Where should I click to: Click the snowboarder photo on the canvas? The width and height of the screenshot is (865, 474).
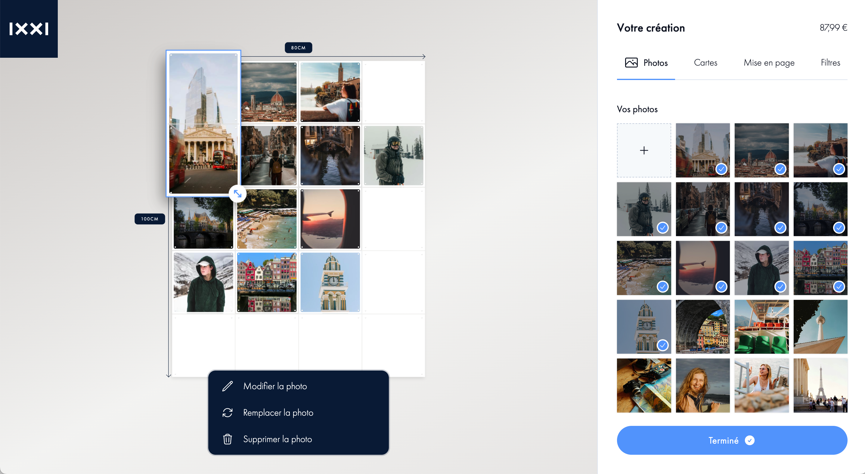[x=393, y=155]
